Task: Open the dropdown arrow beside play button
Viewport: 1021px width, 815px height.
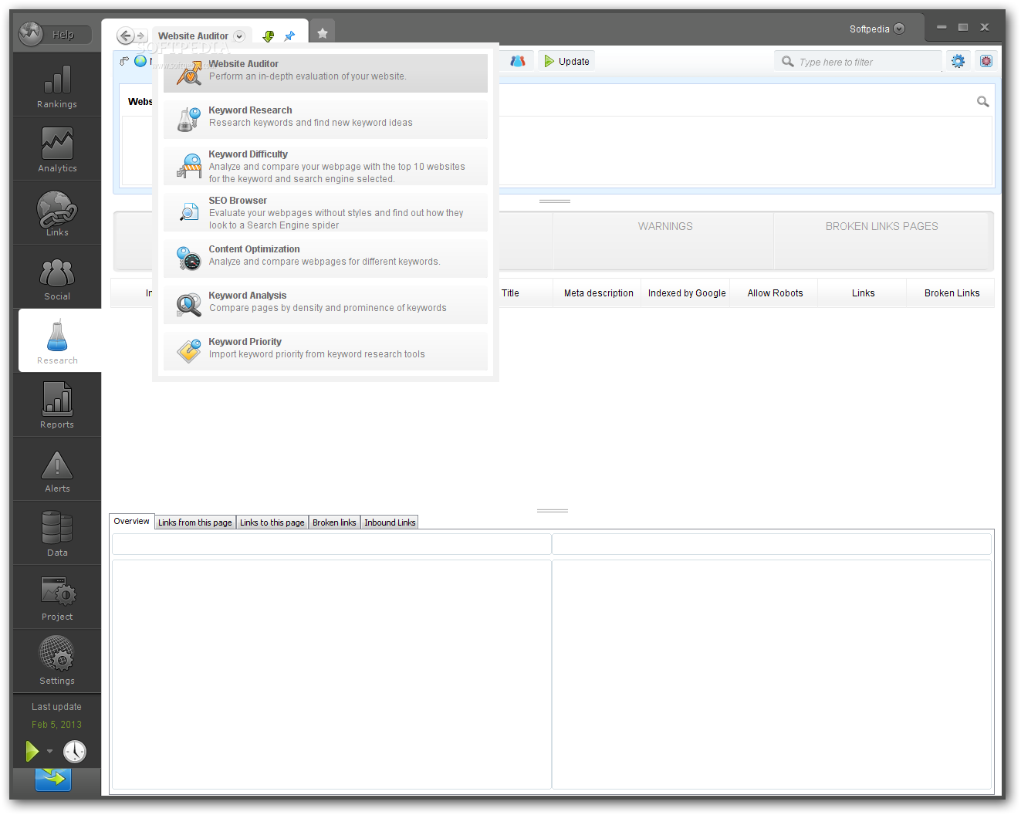Action: click(49, 752)
